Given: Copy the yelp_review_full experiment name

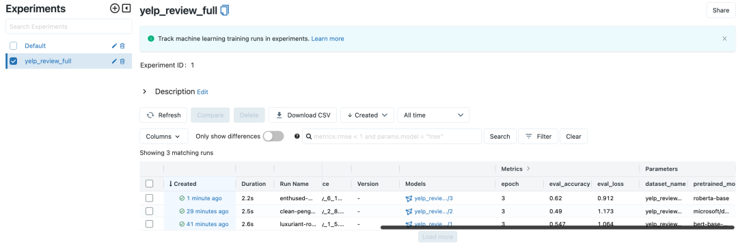Looking at the screenshot, I should pos(225,10).
